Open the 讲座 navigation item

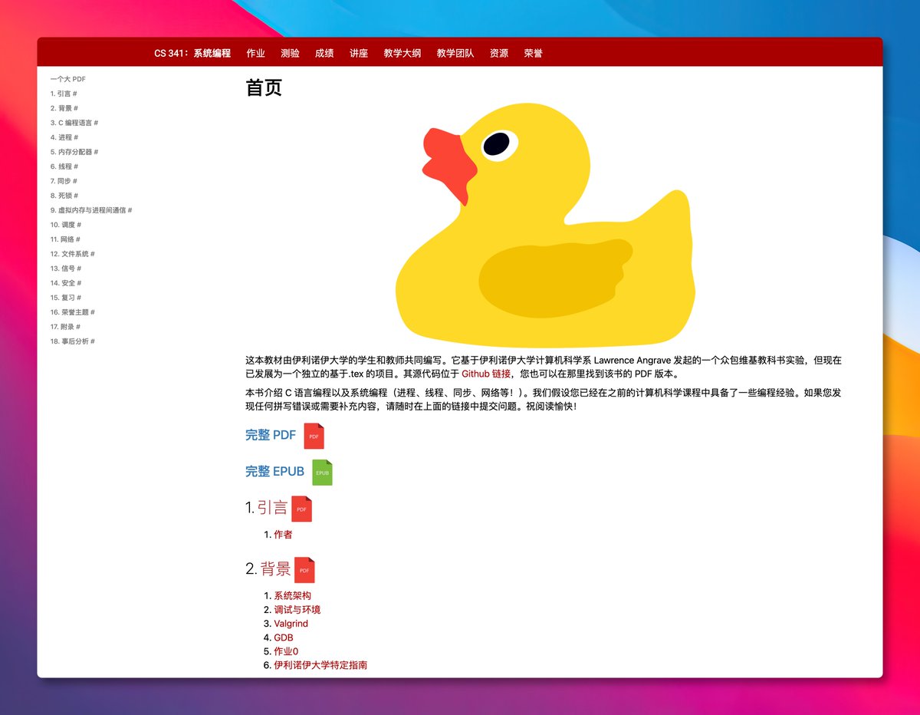point(359,53)
